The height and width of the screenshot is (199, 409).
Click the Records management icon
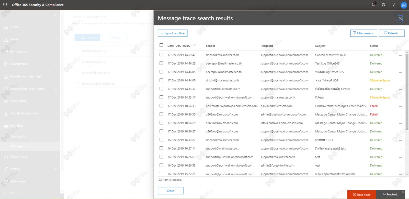[6, 77]
